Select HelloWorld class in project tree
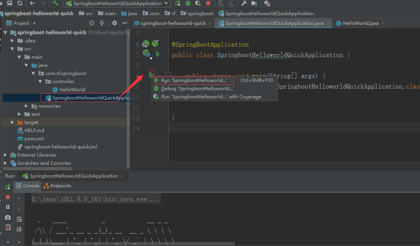Image resolution: width=420 pixels, height=246 pixels. point(68,89)
